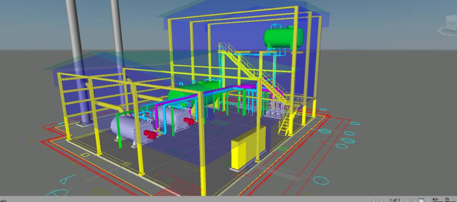Click the previous sheet arrow
Screen dimensions: 457x202
click(382, 200)
